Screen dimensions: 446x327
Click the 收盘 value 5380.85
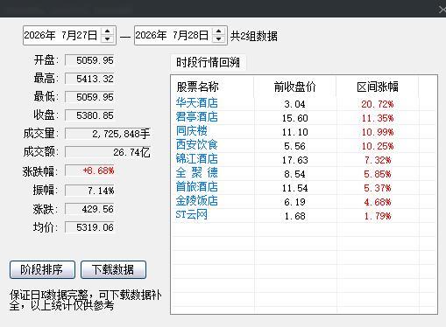click(x=89, y=115)
